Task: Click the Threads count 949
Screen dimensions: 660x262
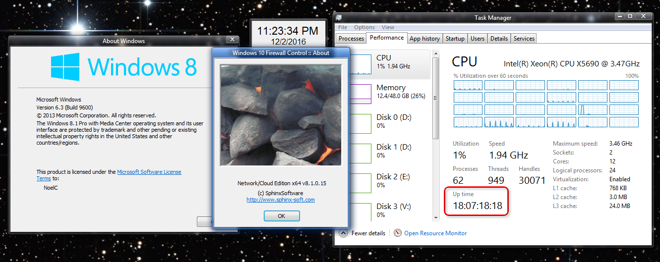Action: pos(496,180)
